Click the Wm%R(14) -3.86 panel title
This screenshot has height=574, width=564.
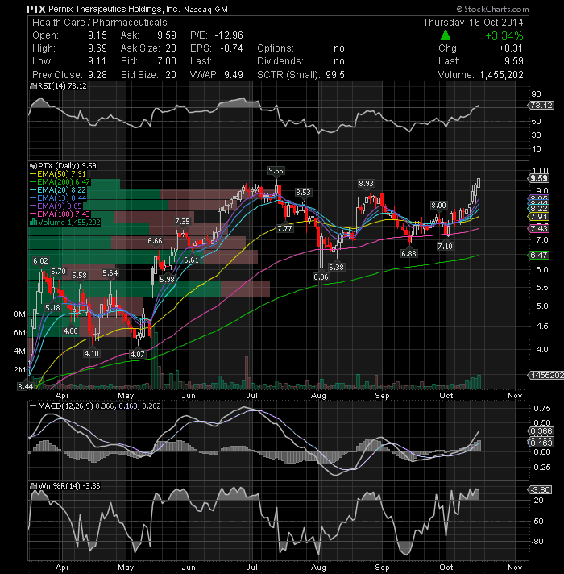[68, 486]
